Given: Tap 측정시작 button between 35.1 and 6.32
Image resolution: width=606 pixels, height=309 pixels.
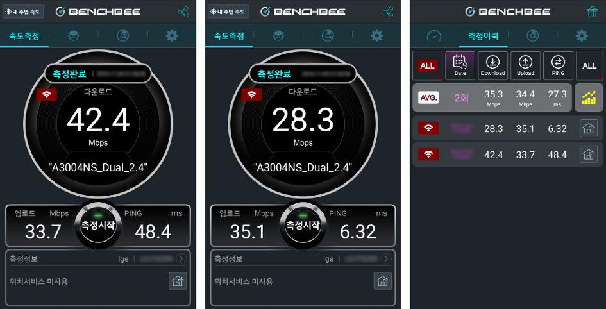Looking at the screenshot, I should (x=303, y=225).
